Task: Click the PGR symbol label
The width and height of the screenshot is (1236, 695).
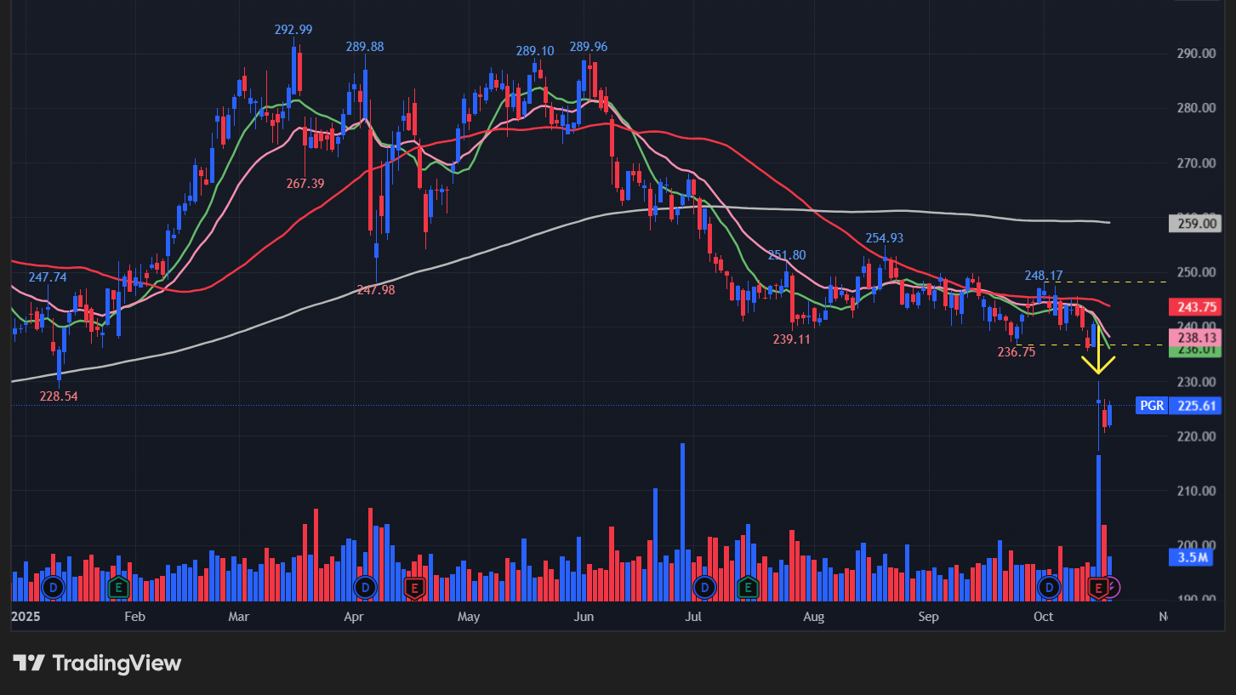Action: 1151,406
